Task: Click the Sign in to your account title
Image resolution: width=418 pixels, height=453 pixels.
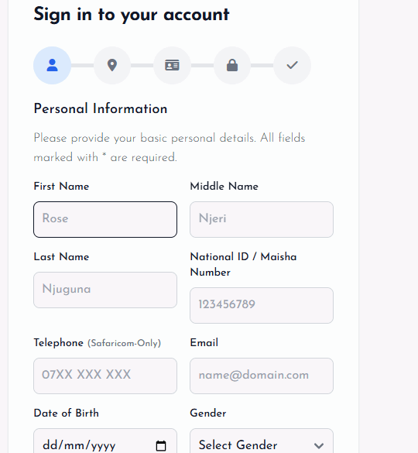Action: pos(132,15)
